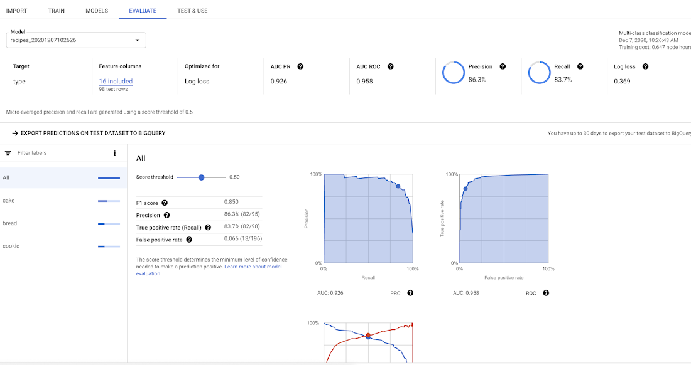This screenshot has width=691, height=365.
Task: Click the Log loss value 0.369
Action: (622, 82)
